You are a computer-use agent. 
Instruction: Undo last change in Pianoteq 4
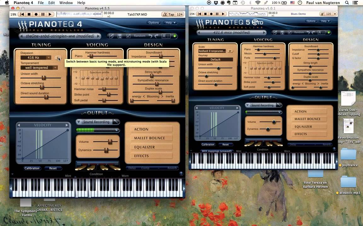[x=151, y=36]
